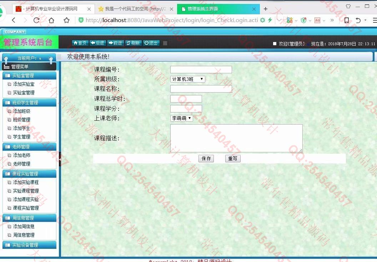Image resolution: width=377 pixels, height=262 pixels.
Task: Click the list icon after 退出
Action: tap(165, 43)
